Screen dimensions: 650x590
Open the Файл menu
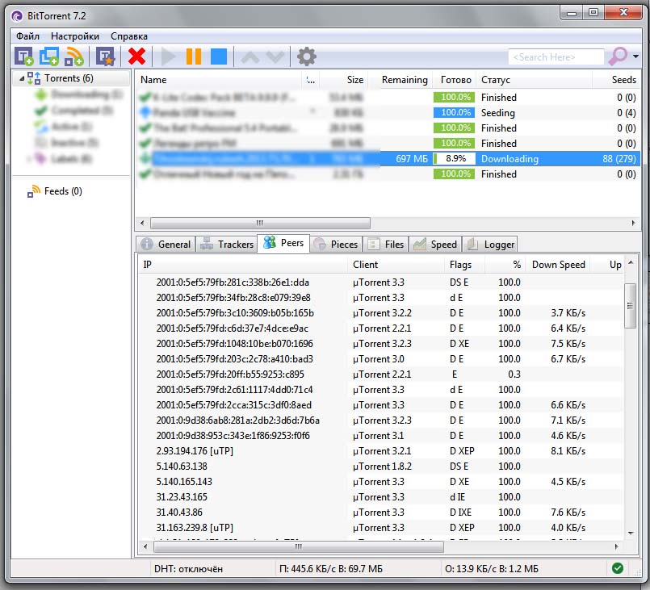click(x=27, y=36)
